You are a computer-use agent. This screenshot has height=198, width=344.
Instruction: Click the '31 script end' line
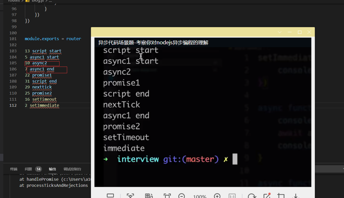point(41,81)
